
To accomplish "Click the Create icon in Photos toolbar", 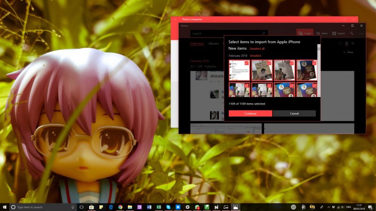I will coord(299,33).
